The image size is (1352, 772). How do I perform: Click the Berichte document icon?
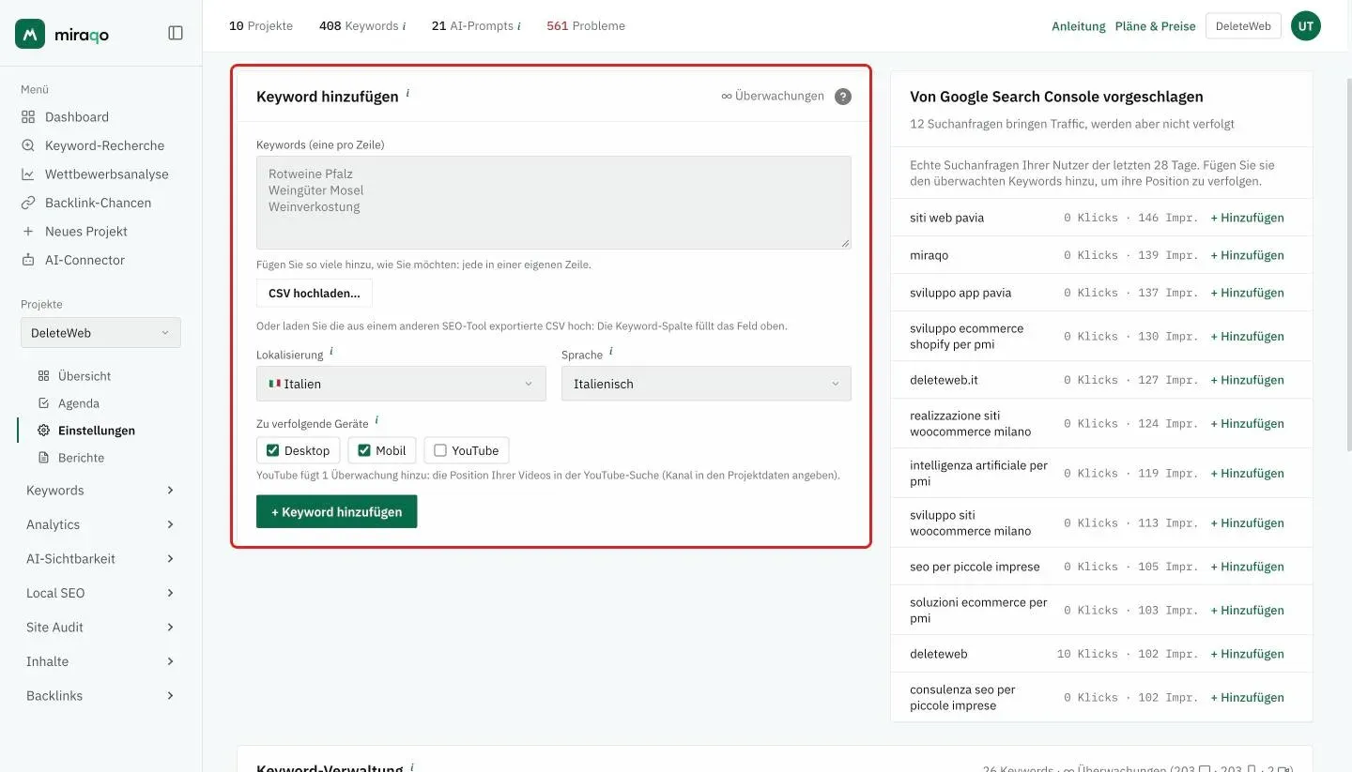click(x=43, y=458)
